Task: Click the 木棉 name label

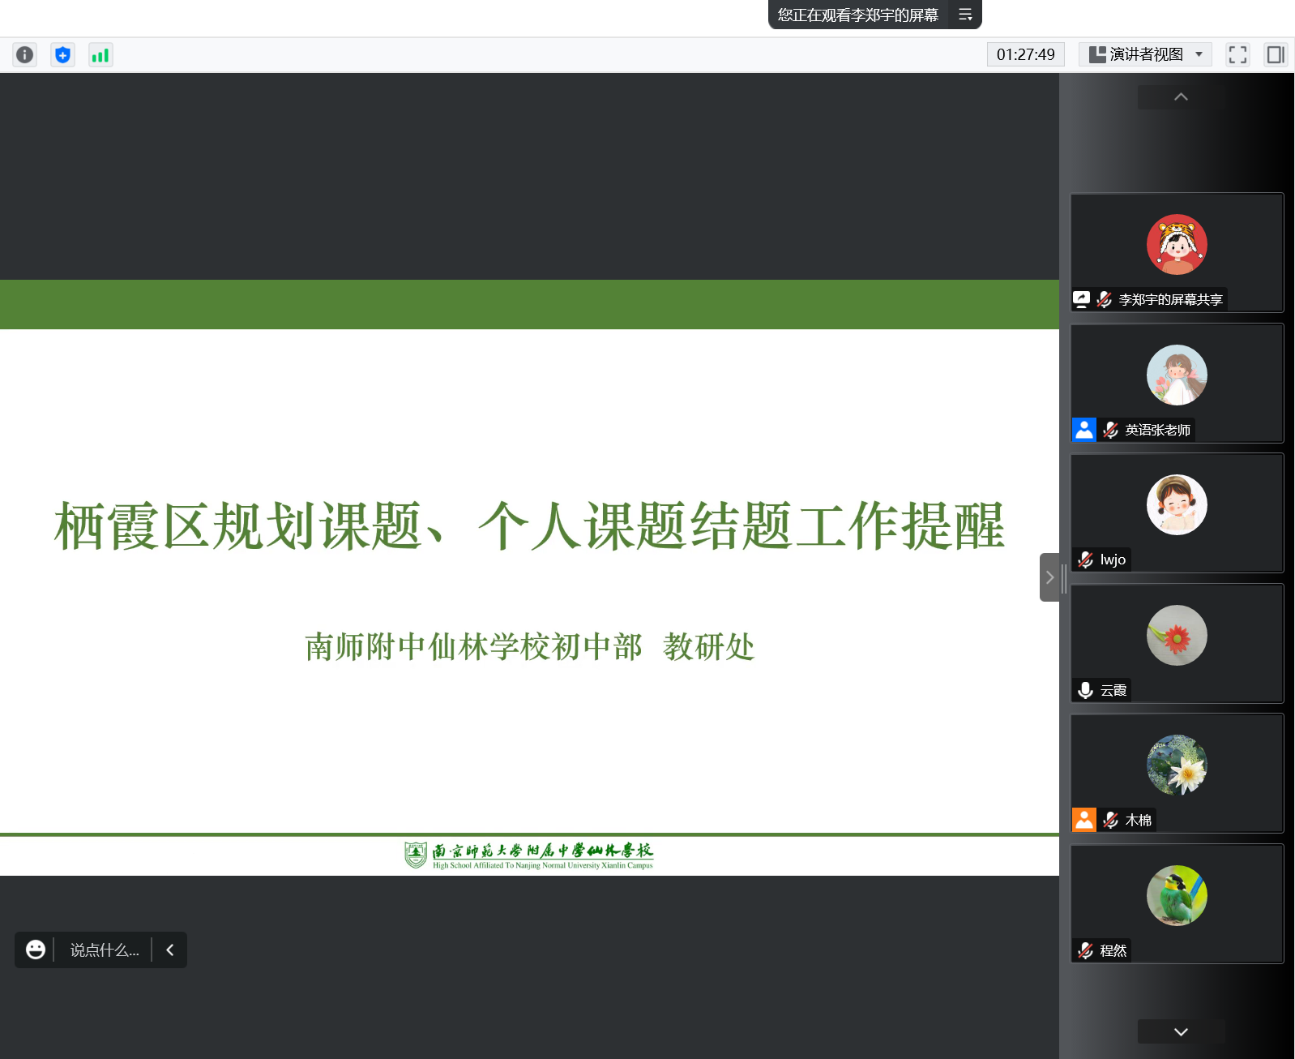Action: click(x=1138, y=820)
